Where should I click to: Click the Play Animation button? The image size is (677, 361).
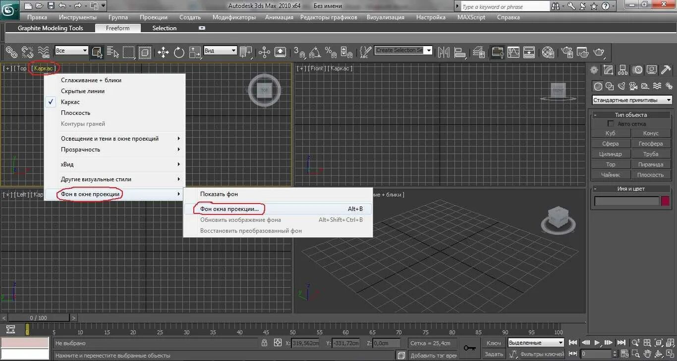[597, 342]
